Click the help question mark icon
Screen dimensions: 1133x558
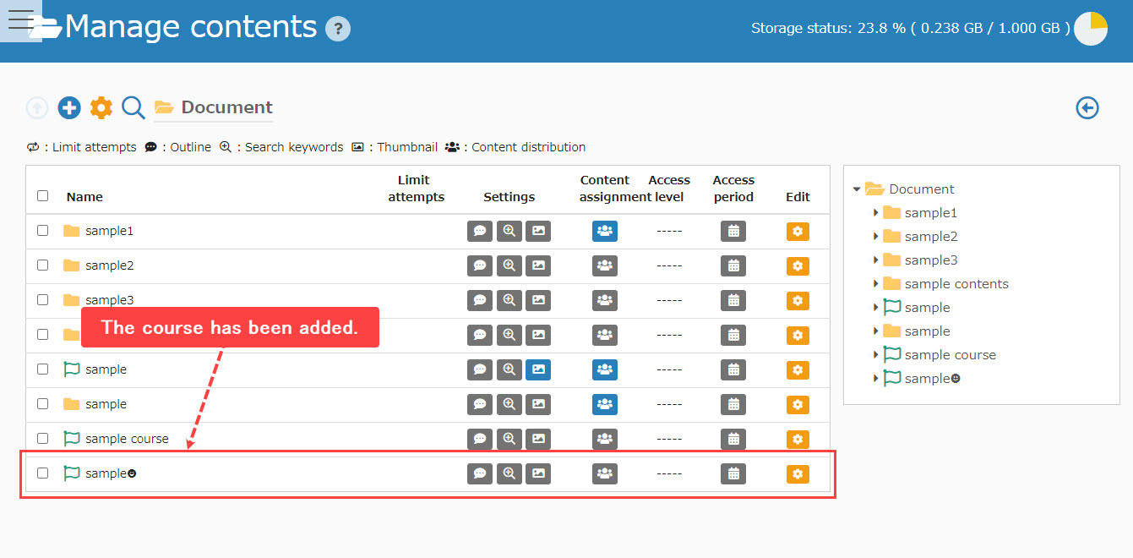tap(338, 29)
